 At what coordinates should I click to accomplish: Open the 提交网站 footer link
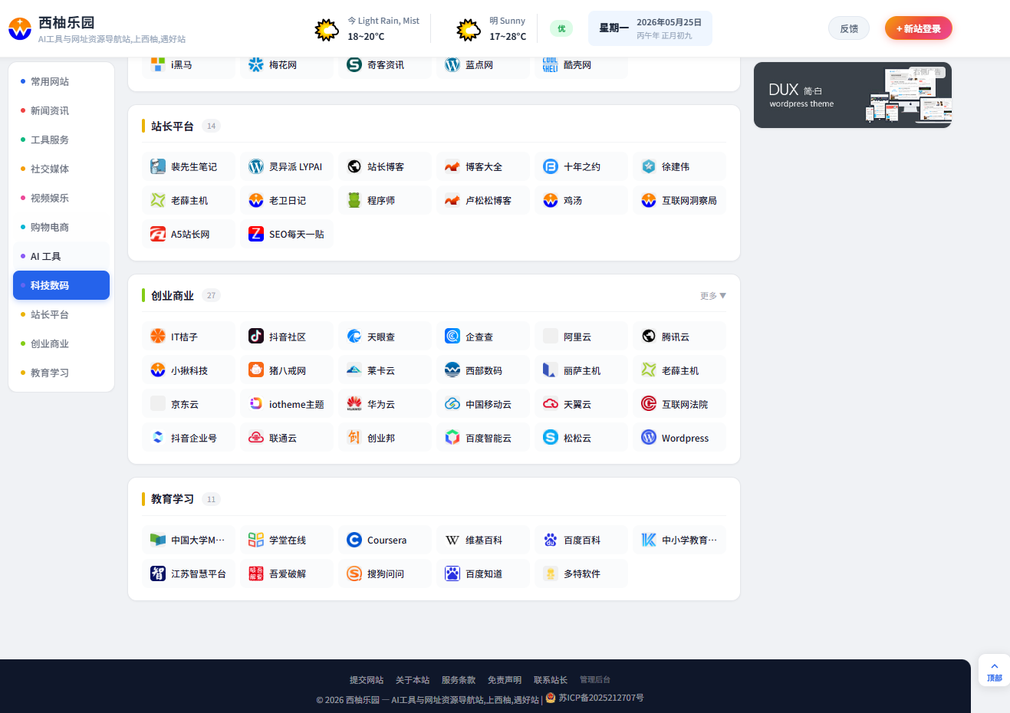click(x=367, y=680)
